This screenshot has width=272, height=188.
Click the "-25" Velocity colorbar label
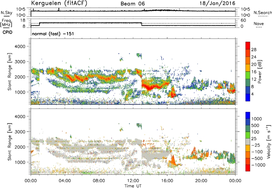256,145
